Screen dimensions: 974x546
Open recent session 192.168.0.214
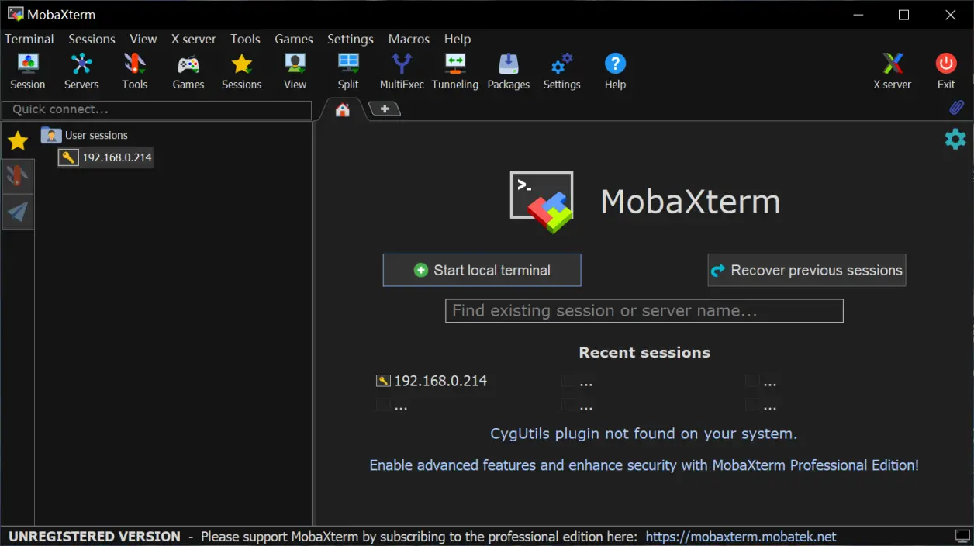coord(432,381)
